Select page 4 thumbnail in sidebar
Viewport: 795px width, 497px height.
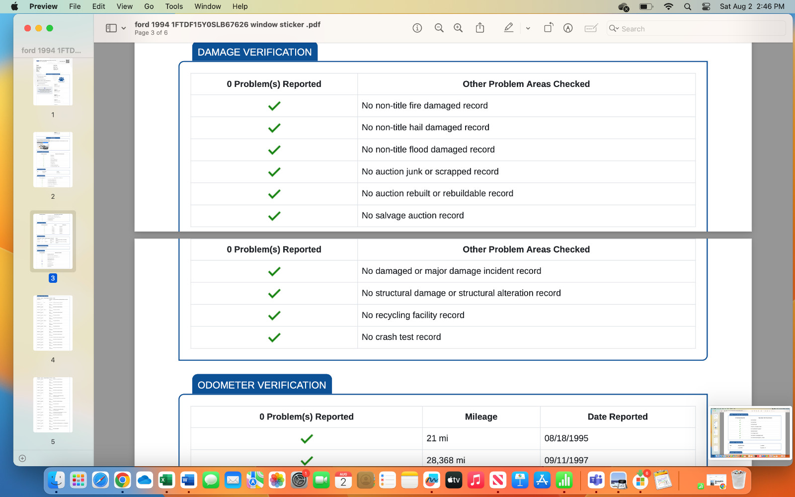point(53,323)
